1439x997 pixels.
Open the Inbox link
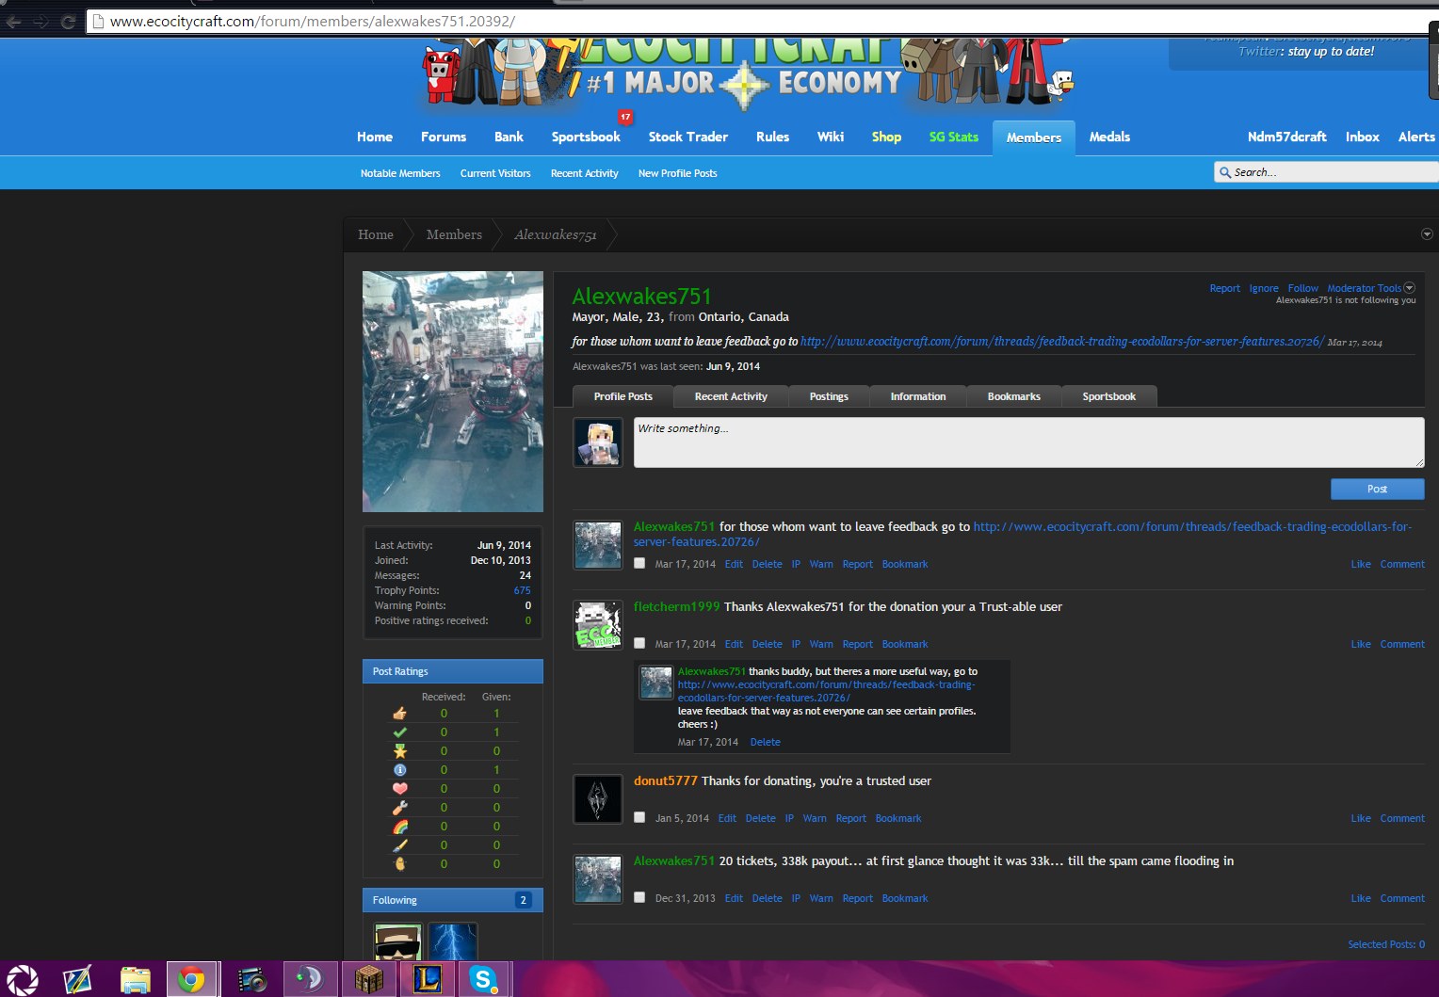click(x=1363, y=137)
